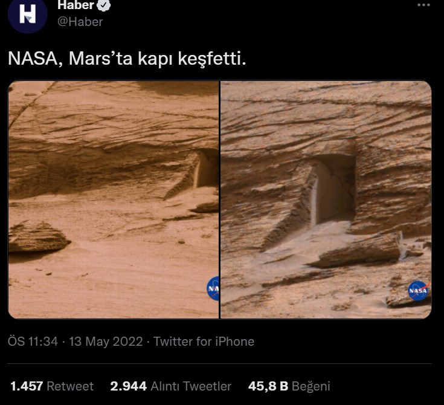Open the right Mars doorway photo
Screen dimensions: 444x405
point(326,200)
